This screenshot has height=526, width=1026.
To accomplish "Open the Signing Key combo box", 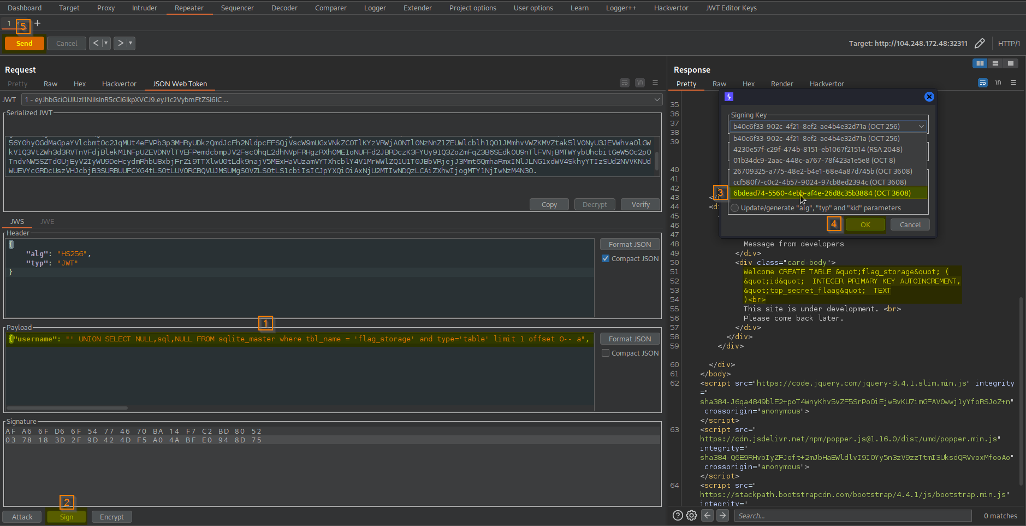I will 828,126.
